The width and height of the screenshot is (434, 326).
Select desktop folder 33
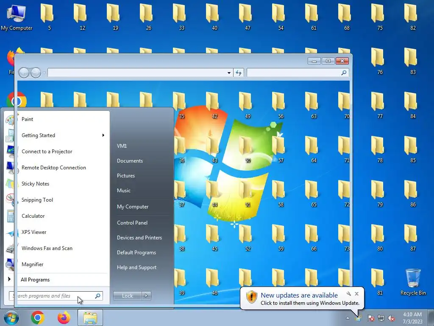180,17
